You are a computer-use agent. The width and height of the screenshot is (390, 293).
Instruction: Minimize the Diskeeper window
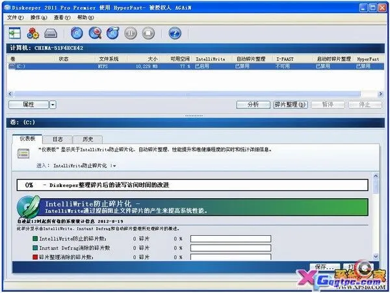click(x=363, y=8)
